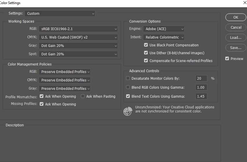Toggle the Preview checkbox
The width and height of the screenshot is (247, 162).
[227, 59]
